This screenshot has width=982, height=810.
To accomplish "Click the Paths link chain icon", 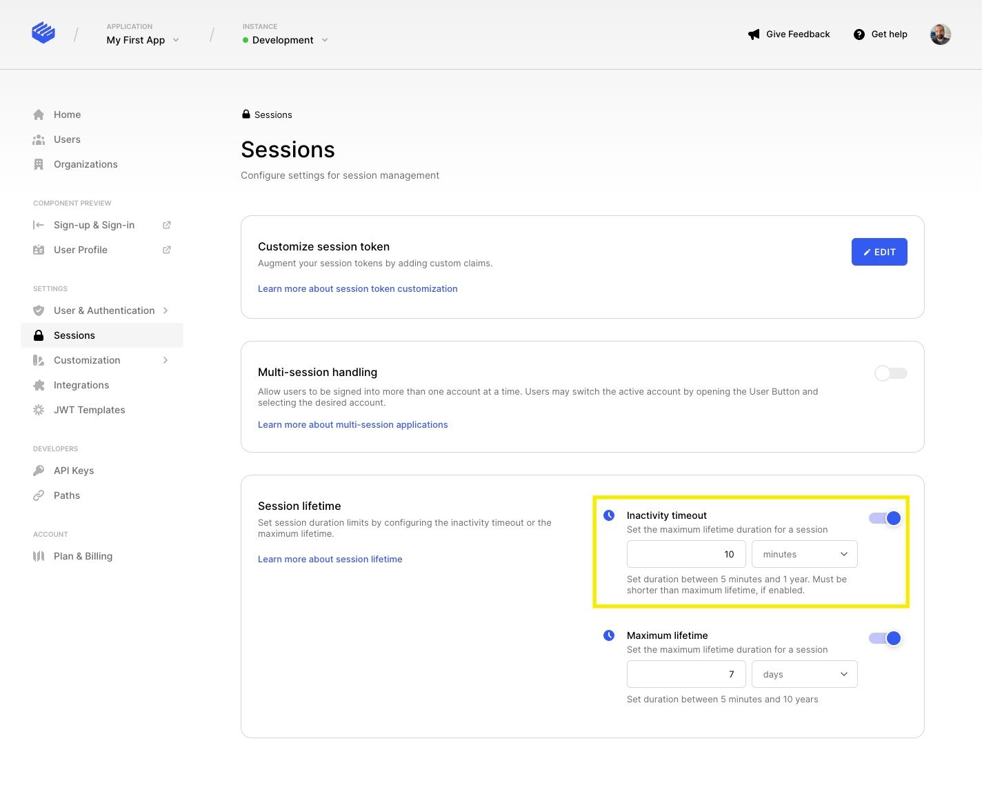I will tap(39, 495).
